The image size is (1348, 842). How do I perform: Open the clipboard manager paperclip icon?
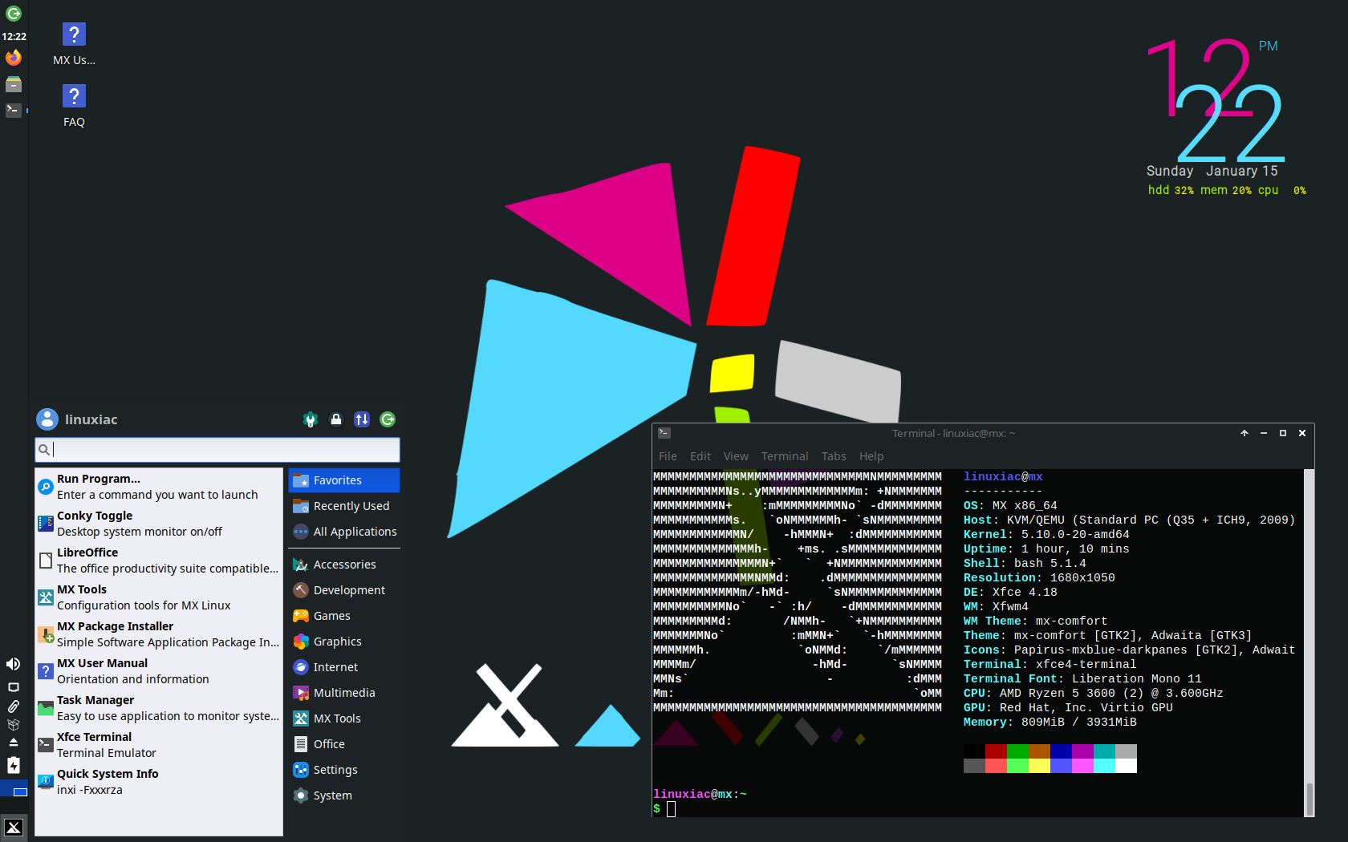click(x=14, y=706)
